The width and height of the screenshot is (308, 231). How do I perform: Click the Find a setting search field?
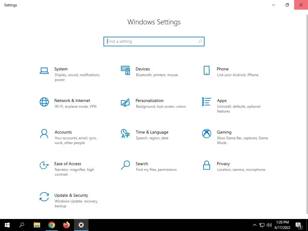pos(154,42)
